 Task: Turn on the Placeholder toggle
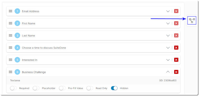point(36,88)
